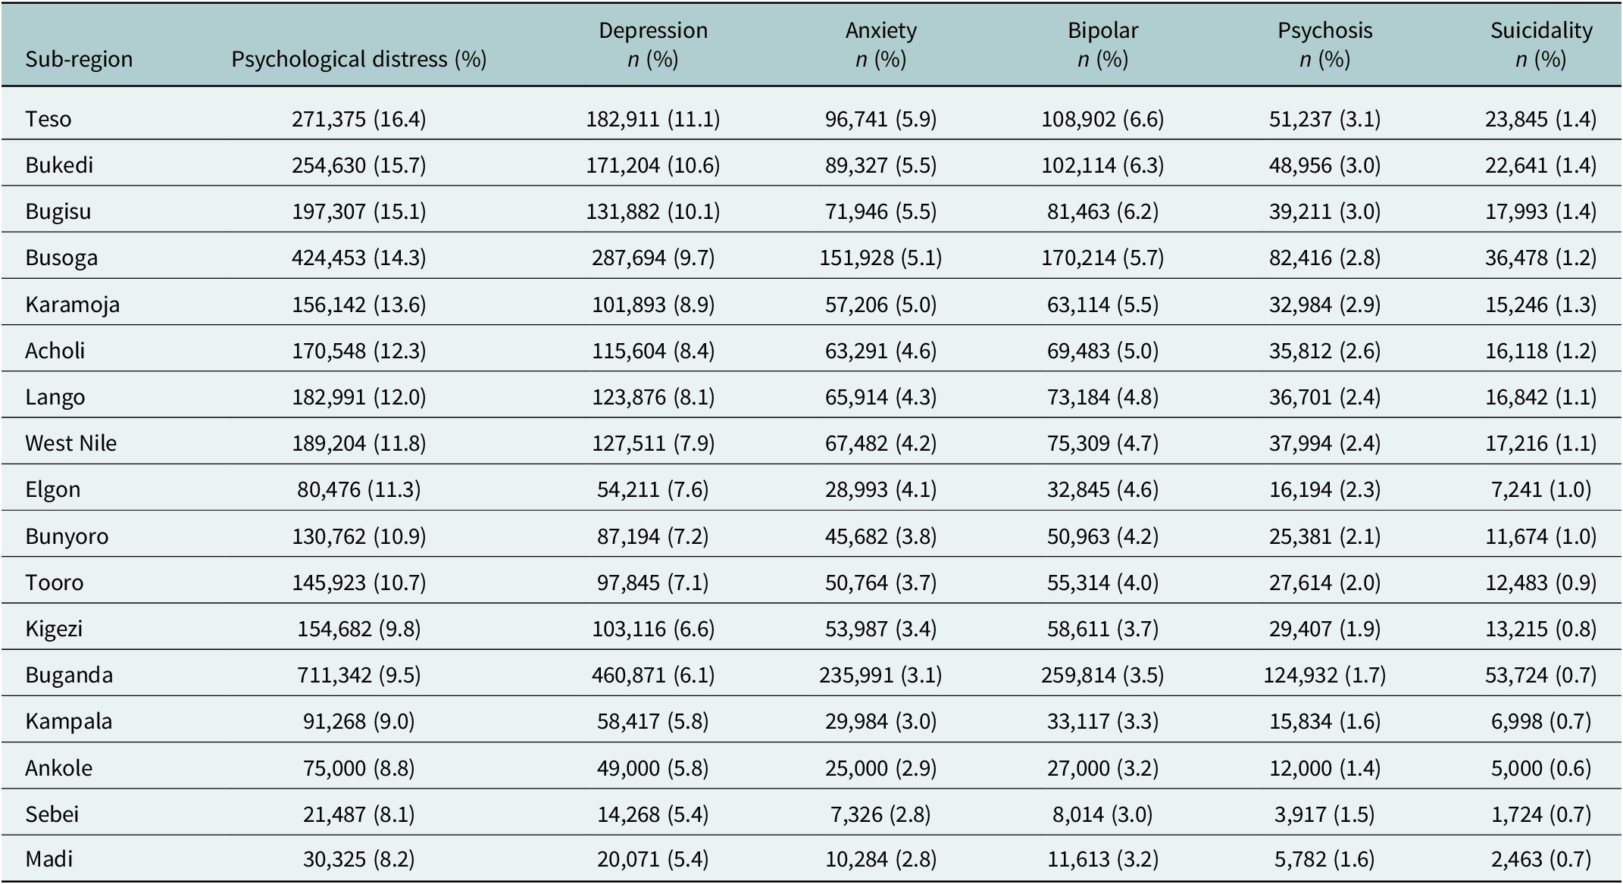Image resolution: width=1623 pixels, height=884 pixels.
Task: Select the Psychological distress (%) header
Action: pyautogui.click(x=359, y=59)
